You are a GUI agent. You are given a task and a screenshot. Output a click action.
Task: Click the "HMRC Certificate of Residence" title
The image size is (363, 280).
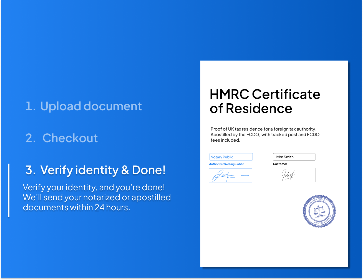click(265, 101)
